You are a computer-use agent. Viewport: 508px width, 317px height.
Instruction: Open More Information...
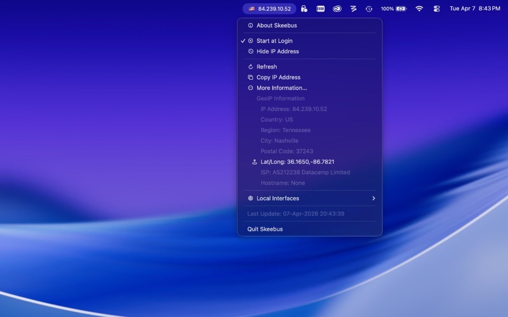pos(310,88)
